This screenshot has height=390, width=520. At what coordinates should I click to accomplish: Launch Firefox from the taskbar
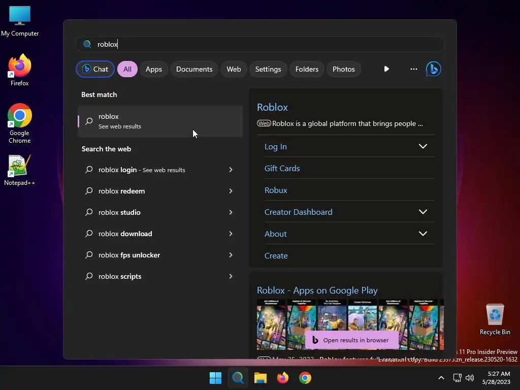(x=282, y=378)
